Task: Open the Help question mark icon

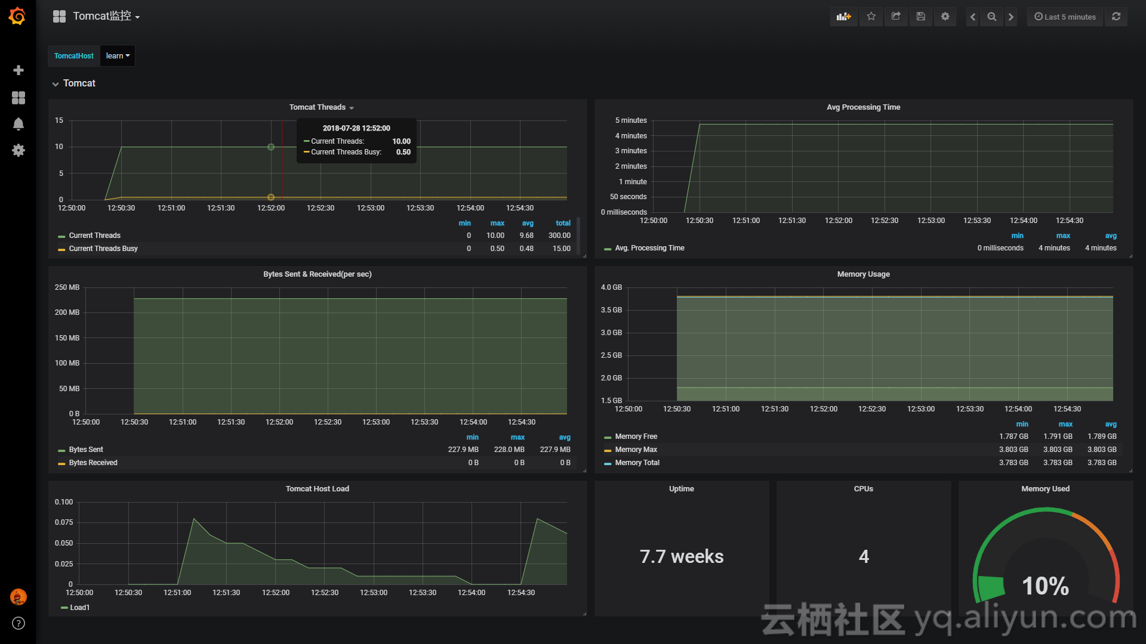Action: pyautogui.click(x=19, y=623)
